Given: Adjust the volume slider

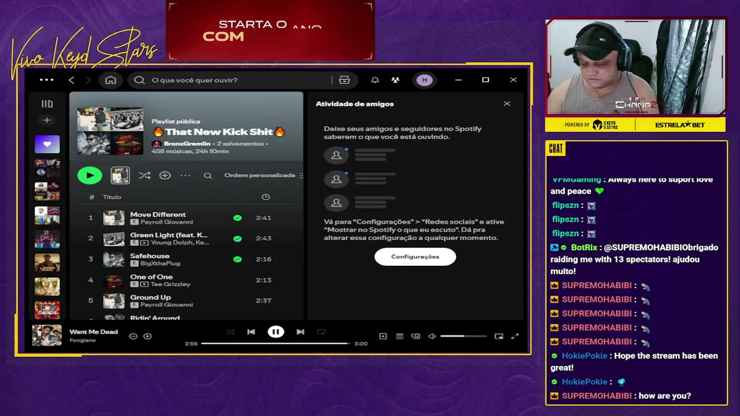Looking at the screenshot, I should 463,336.
